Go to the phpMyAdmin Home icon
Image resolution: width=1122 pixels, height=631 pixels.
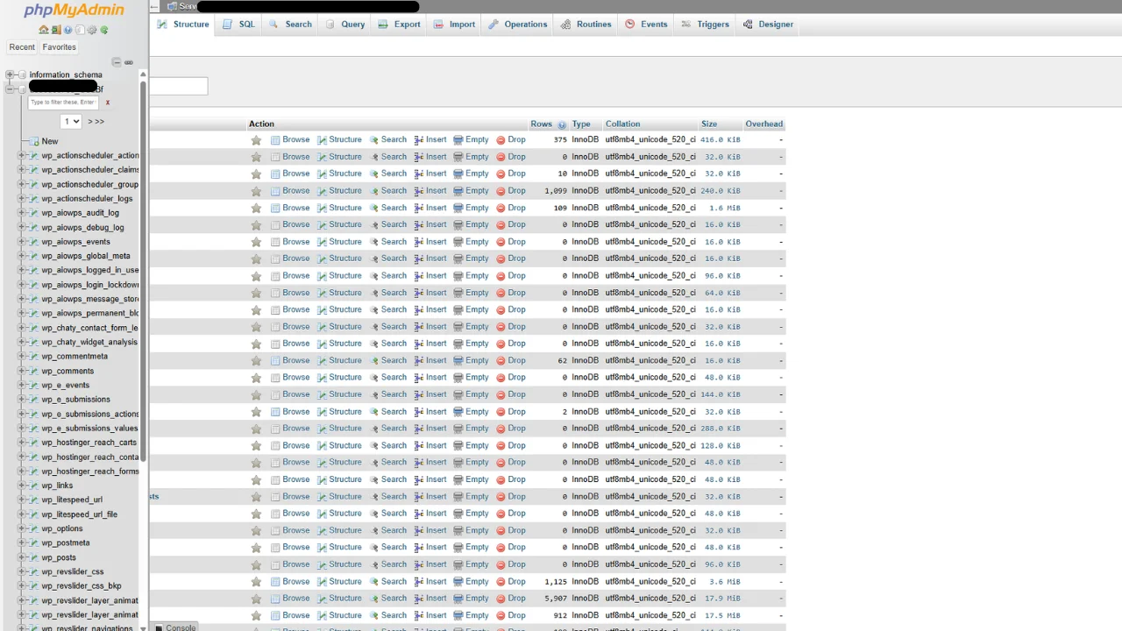pyautogui.click(x=43, y=30)
